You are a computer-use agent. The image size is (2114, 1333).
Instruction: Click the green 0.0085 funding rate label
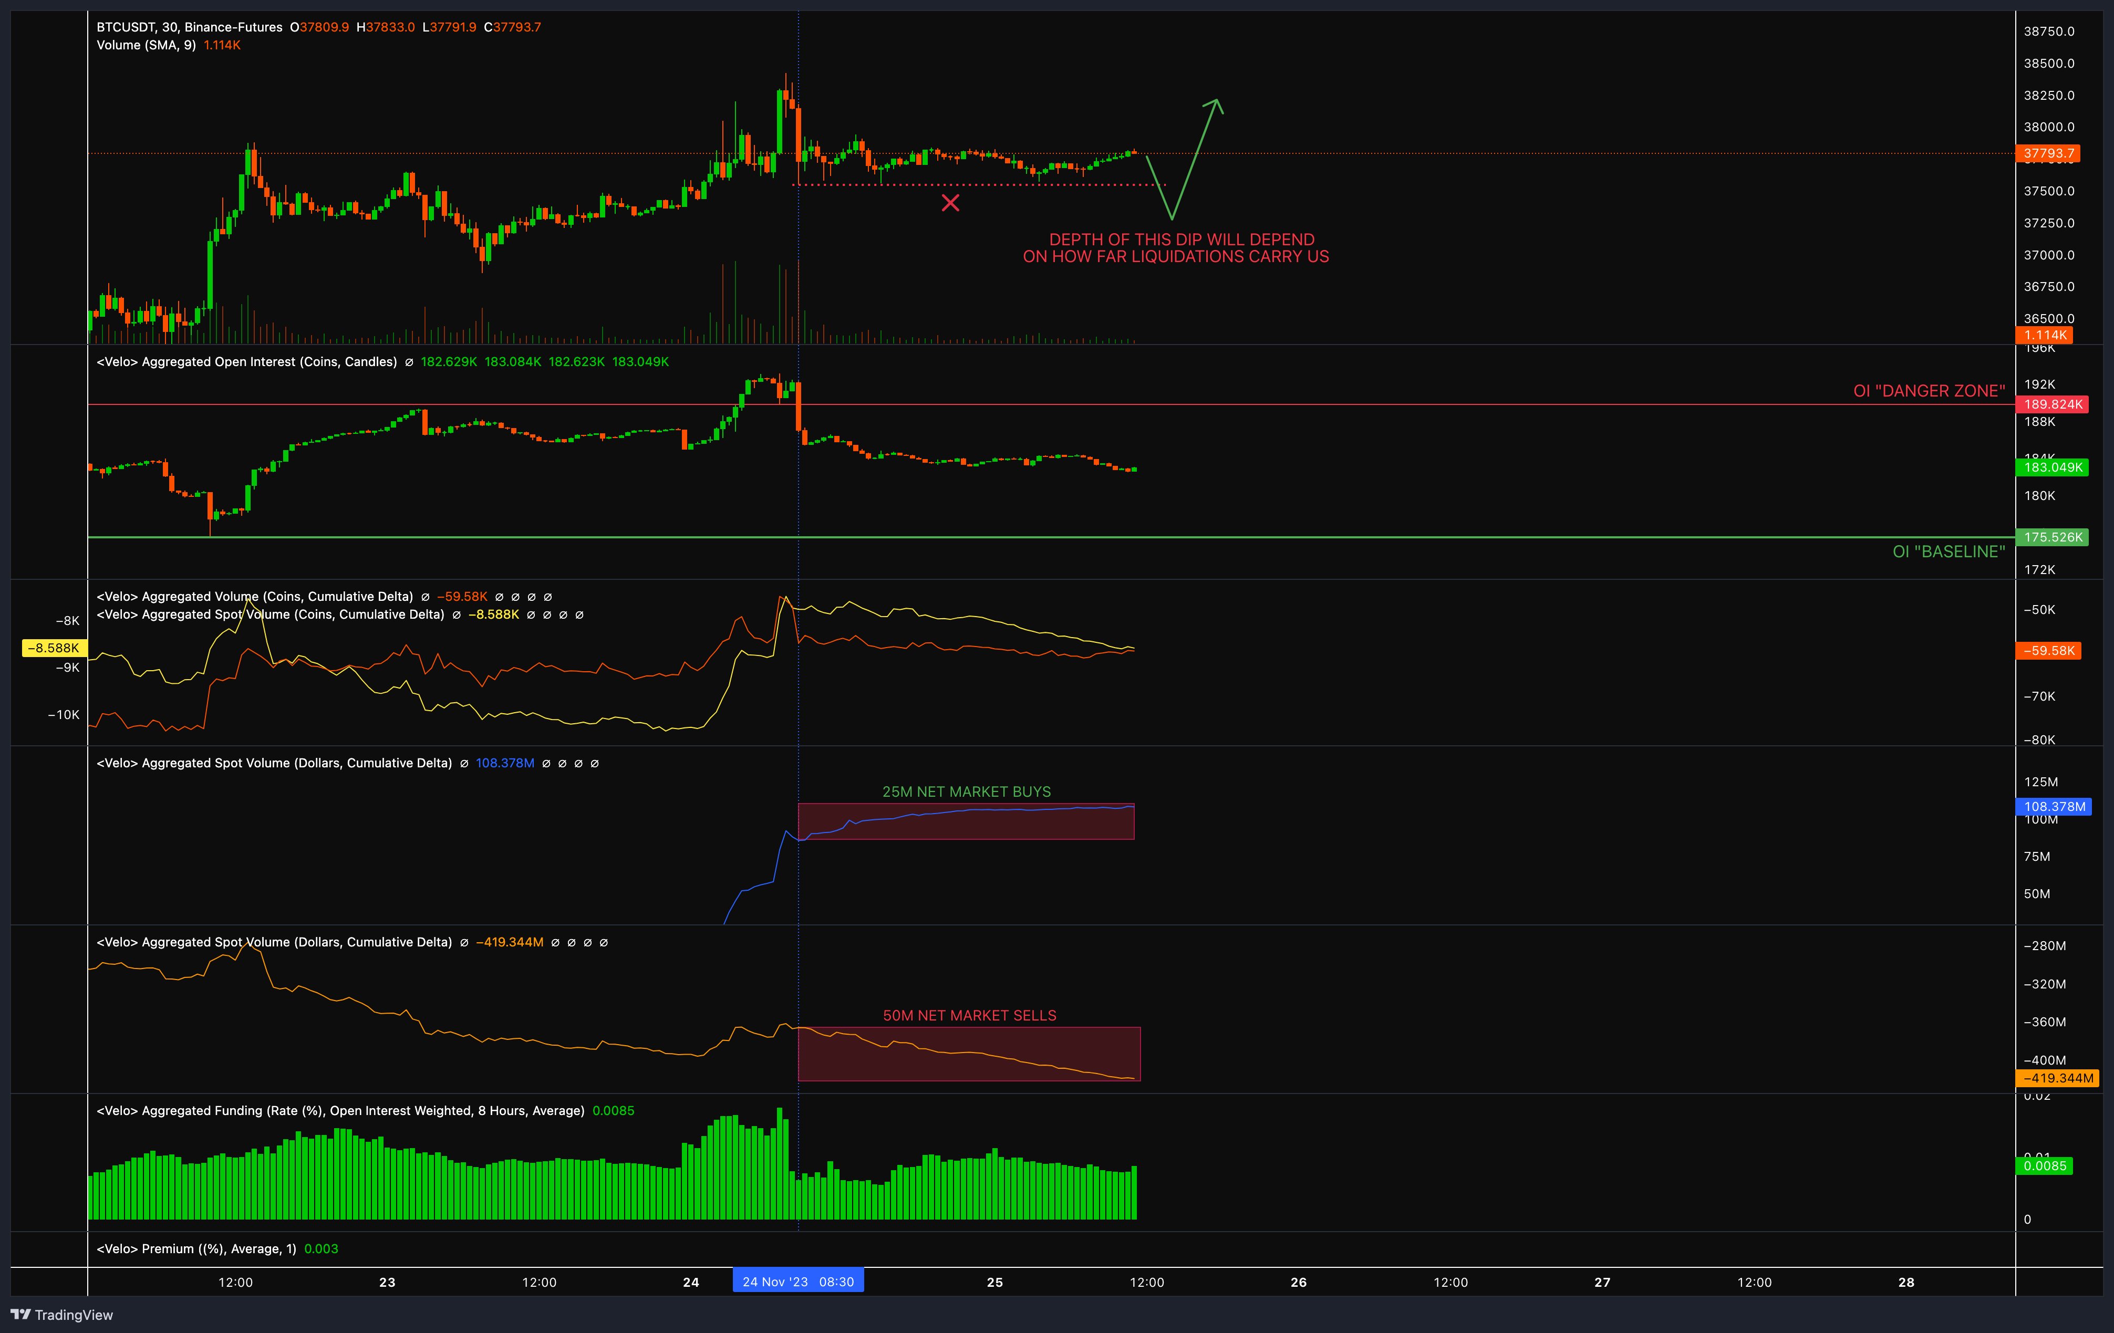pos(2045,1167)
